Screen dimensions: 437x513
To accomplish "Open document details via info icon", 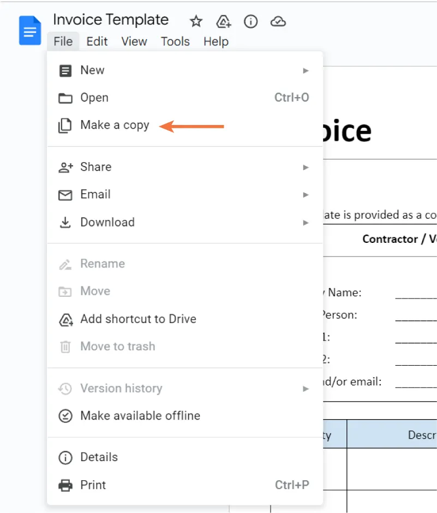I will pos(250,22).
